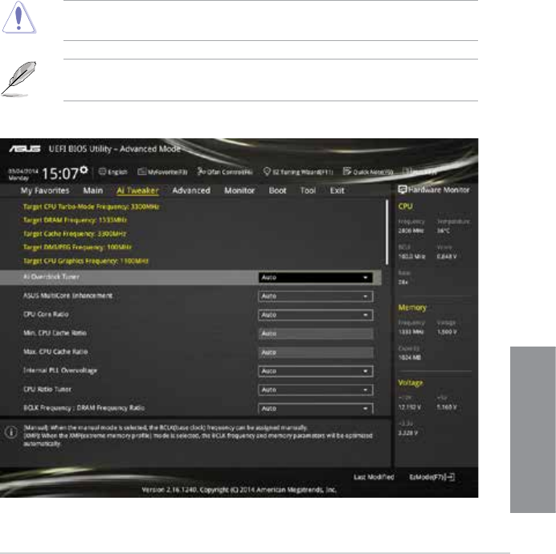
Task: Click the Min. CPU Cache Ratio field
Action: coord(316,334)
